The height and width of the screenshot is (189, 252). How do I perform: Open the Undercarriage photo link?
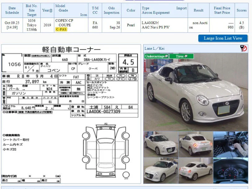click(x=156, y=56)
